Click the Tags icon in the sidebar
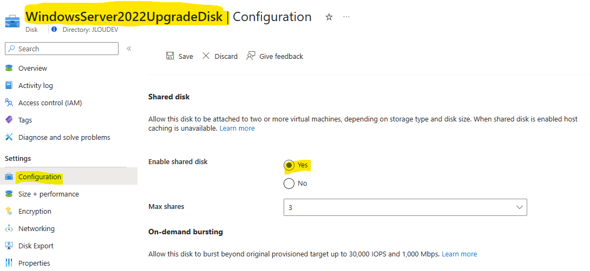Viewport: 590px width, 271px height. pyautogui.click(x=9, y=120)
